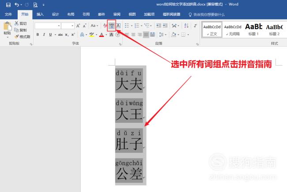Screen dimensions: 287x192
Task: Toggle Bold formatting
Action: [38, 35]
